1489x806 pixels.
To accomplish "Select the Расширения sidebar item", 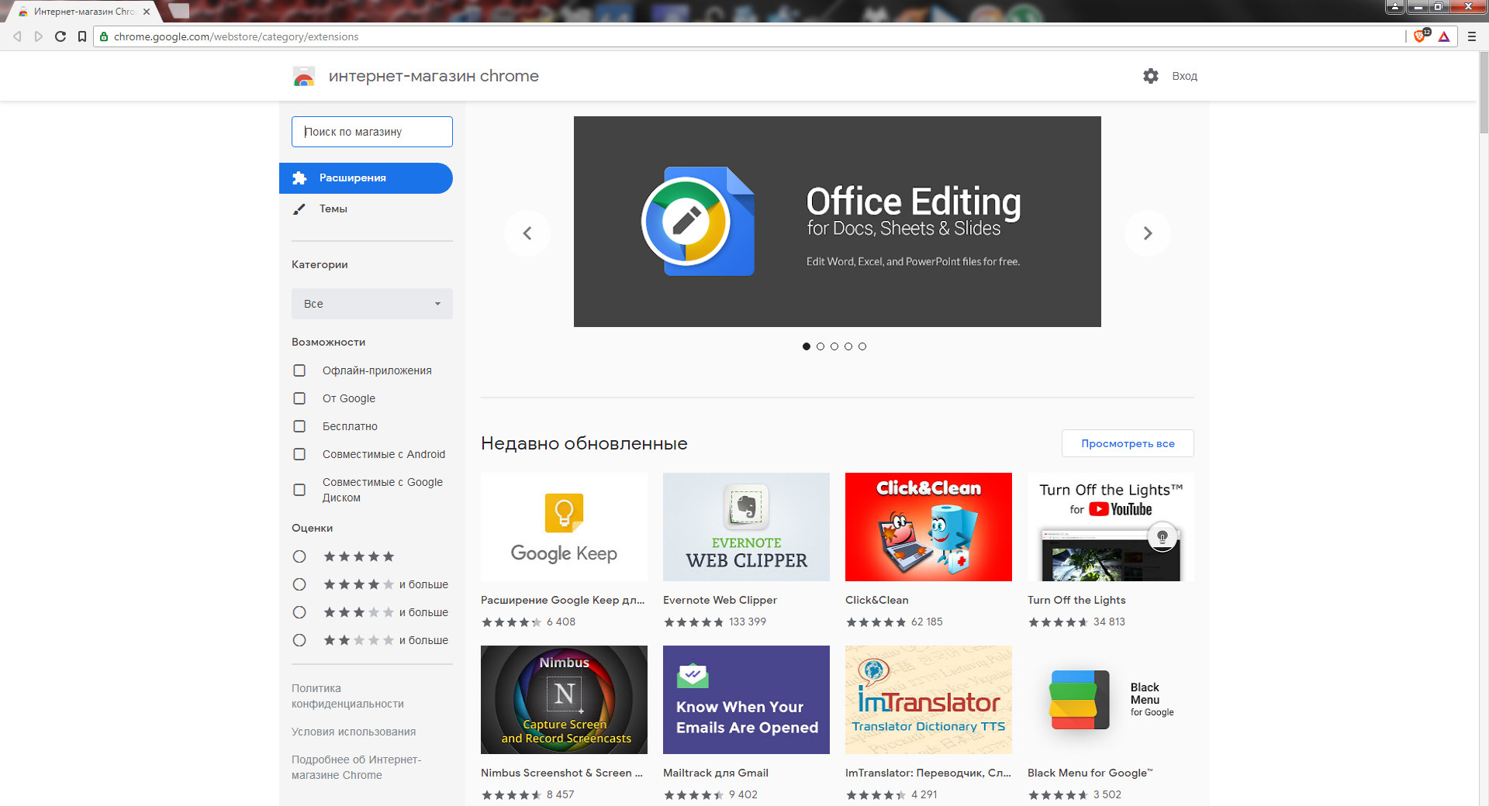I will [366, 178].
